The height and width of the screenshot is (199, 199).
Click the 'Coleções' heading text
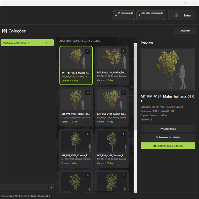point(17,31)
